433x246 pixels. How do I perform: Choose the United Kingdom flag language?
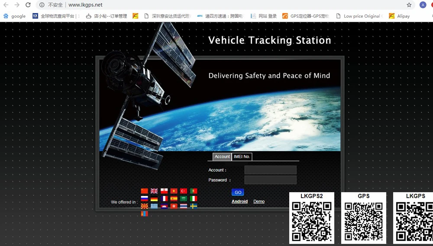[154, 191]
